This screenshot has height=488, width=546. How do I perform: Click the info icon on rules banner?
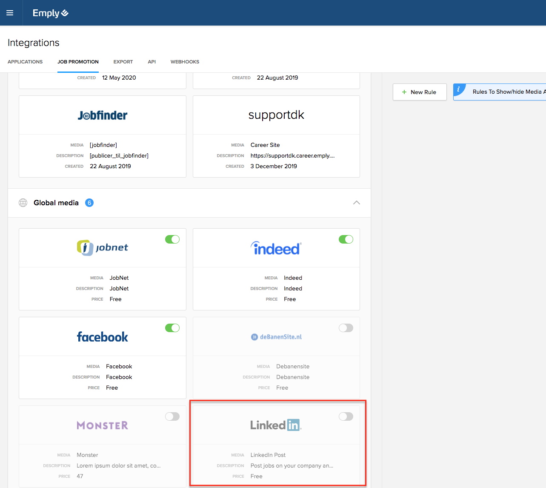(x=459, y=89)
